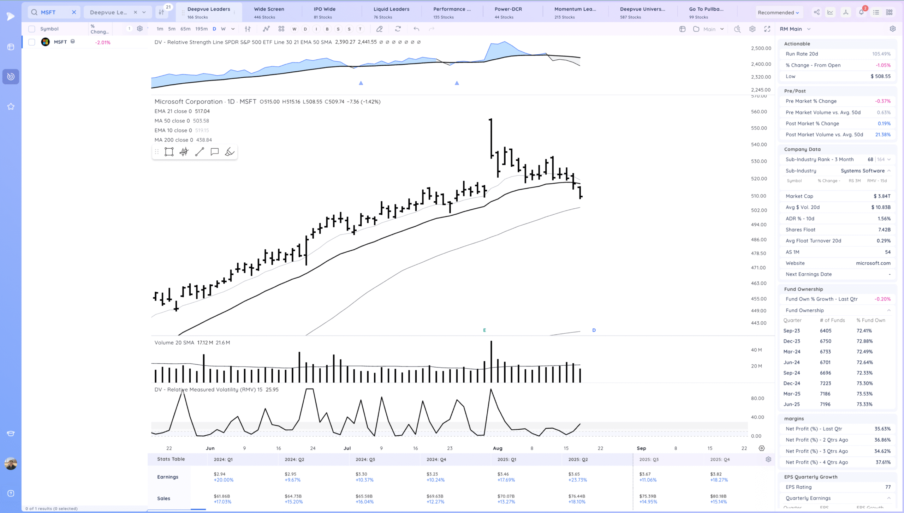Tick the MSFT row checkbox

tap(32, 42)
